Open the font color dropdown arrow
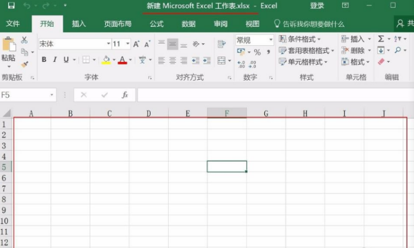This screenshot has height=248, width=414. pyautogui.click(x=130, y=60)
